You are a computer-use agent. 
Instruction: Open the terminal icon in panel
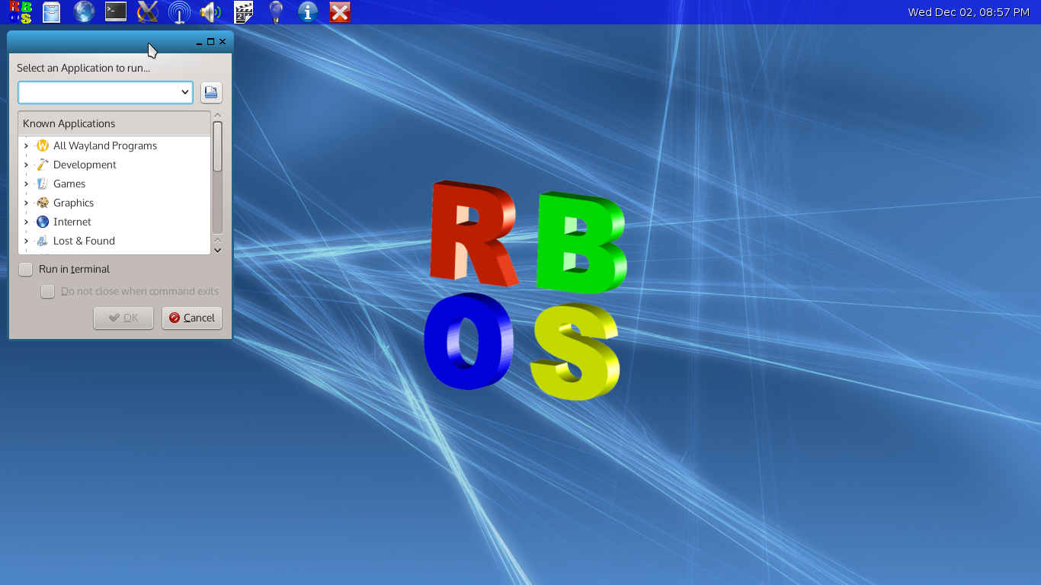(116, 11)
